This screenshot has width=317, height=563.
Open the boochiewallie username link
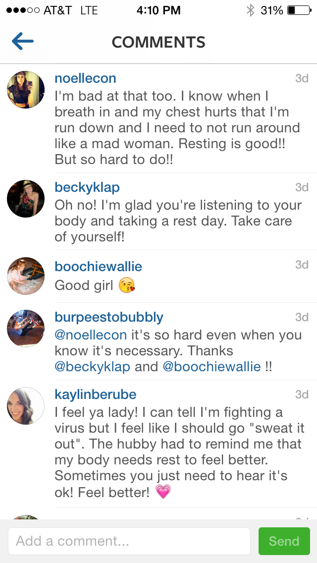tap(98, 267)
